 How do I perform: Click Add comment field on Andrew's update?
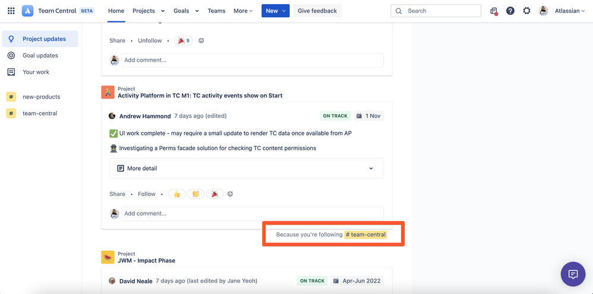pos(253,214)
